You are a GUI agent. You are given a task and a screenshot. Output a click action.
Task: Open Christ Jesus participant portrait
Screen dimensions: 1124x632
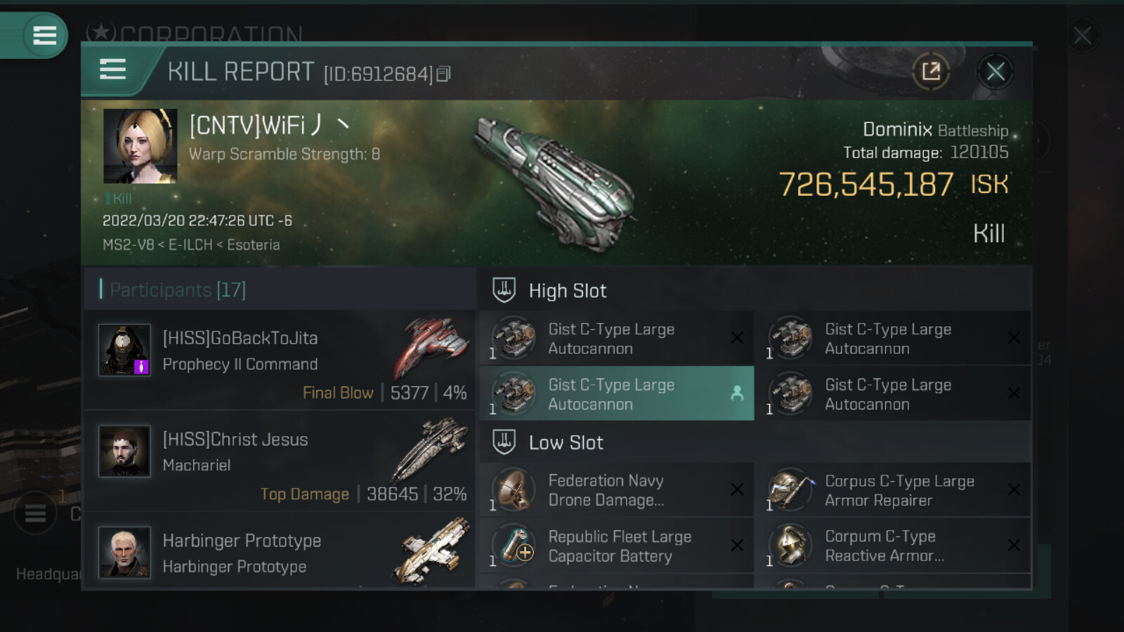(124, 451)
